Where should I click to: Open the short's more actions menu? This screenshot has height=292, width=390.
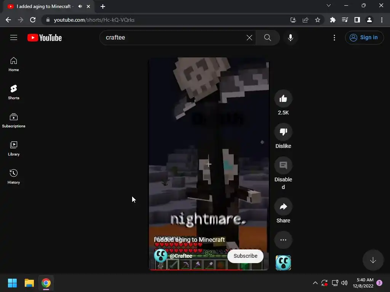(x=283, y=240)
